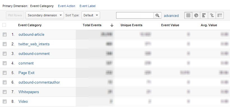The height and width of the screenshot is (107, 230).
Task: Open the Whitepapers category link
Action: click(29, 92)
